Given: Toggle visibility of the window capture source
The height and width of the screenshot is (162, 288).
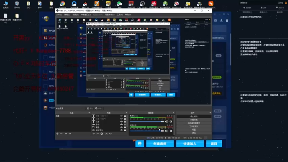Looking at the screenshot, I should (121, 127).
